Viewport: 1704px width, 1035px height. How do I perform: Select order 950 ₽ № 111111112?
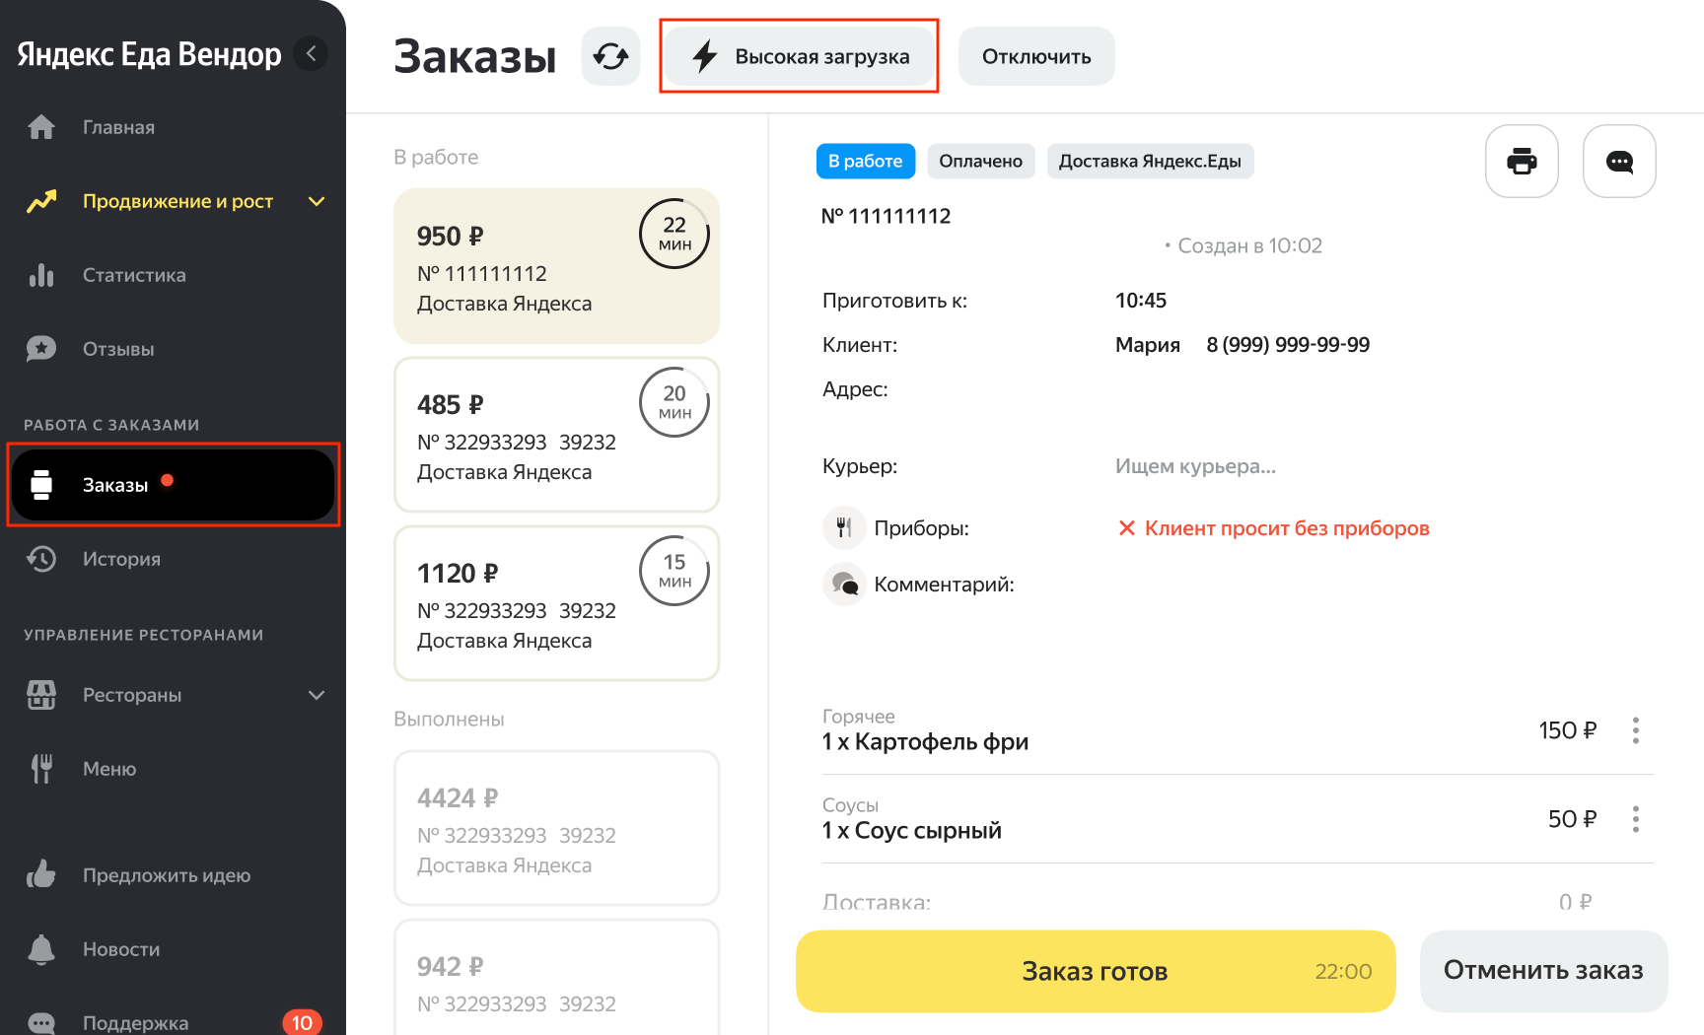[x=556, y=266]
